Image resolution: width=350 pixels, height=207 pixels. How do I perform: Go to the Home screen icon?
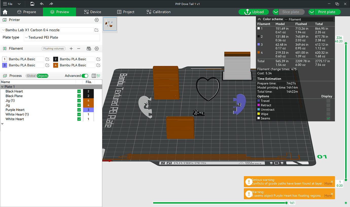point(5,12)
